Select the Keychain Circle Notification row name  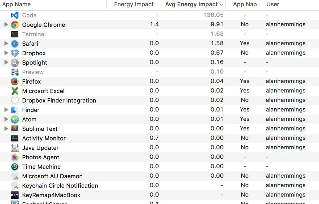tap(60, 186)
